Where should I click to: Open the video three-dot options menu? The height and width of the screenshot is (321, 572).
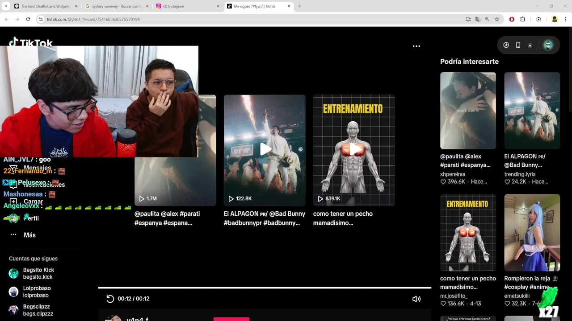click(416, 46)
